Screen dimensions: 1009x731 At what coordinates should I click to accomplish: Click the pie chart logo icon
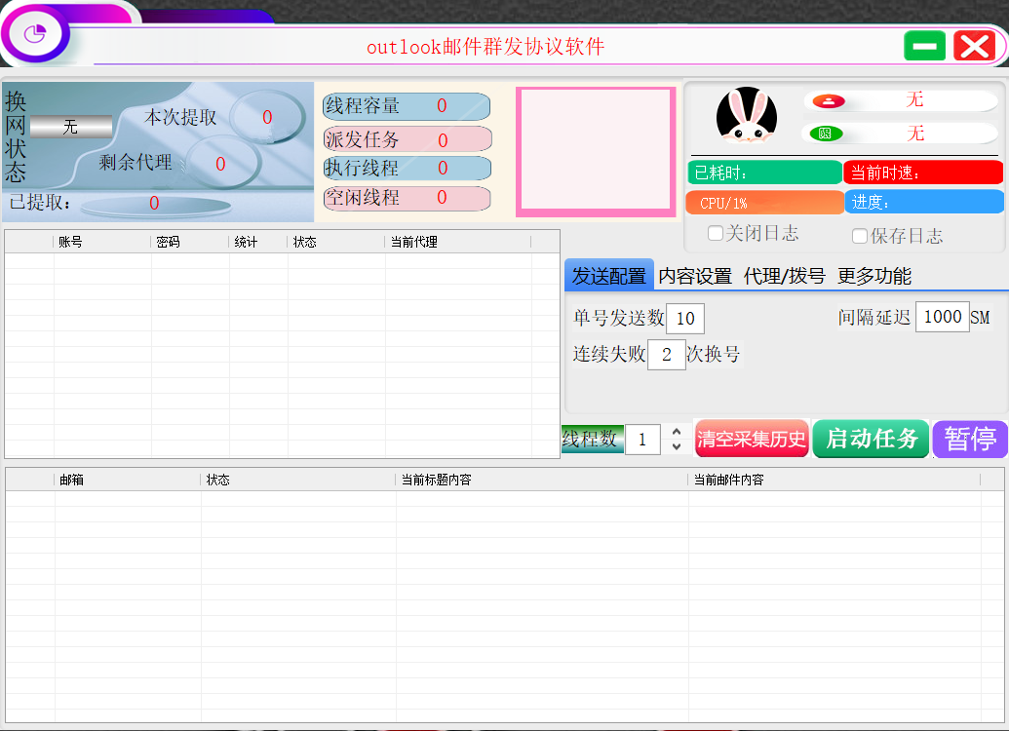click(36, 34)
